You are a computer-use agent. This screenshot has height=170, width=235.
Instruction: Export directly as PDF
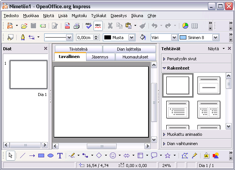67,26
